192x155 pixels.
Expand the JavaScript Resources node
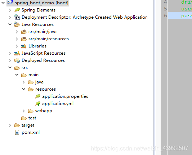[10, 53]
